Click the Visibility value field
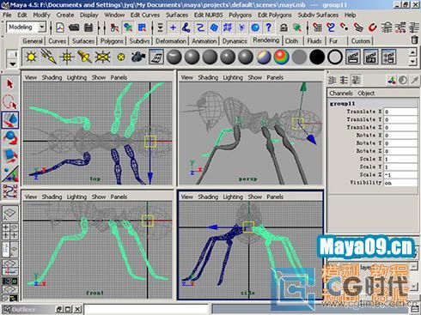Screen dimensions: 421x315 [400, 183]
